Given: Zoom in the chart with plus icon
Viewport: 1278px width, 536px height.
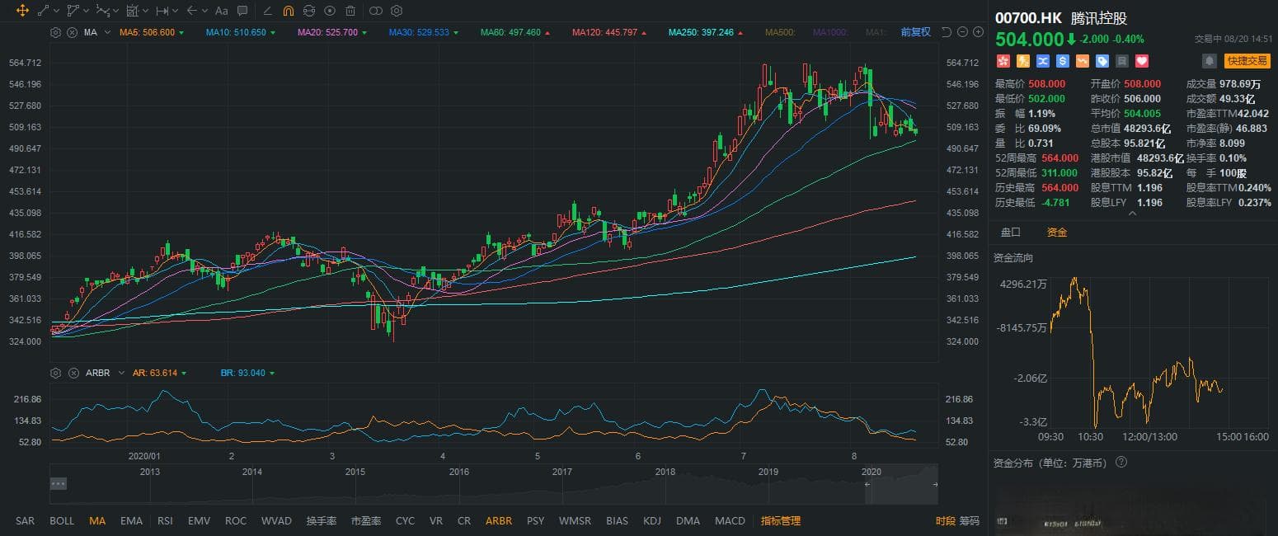Looking at the screenshot, I should pyautogui.click(x=978, y=32).
